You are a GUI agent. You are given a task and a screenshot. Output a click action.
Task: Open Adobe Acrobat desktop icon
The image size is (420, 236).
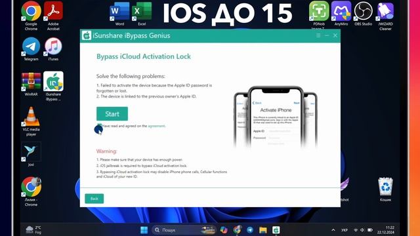[53, 16]
